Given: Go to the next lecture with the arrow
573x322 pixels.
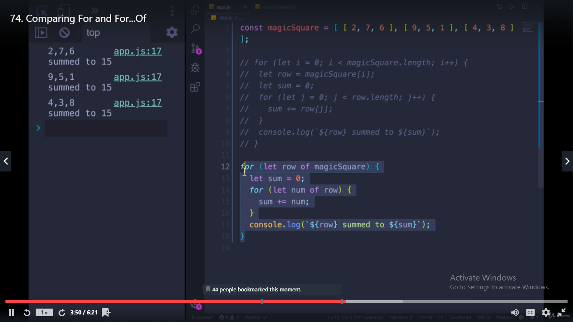Looking at the screenshot, I should click(567, 161).
